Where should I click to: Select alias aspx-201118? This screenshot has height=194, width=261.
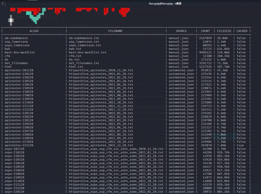pos(14,149)
